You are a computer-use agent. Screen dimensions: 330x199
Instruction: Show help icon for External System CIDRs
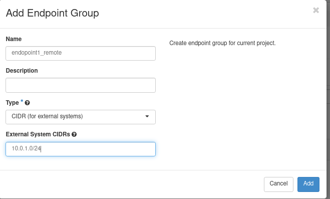[74, 134]
